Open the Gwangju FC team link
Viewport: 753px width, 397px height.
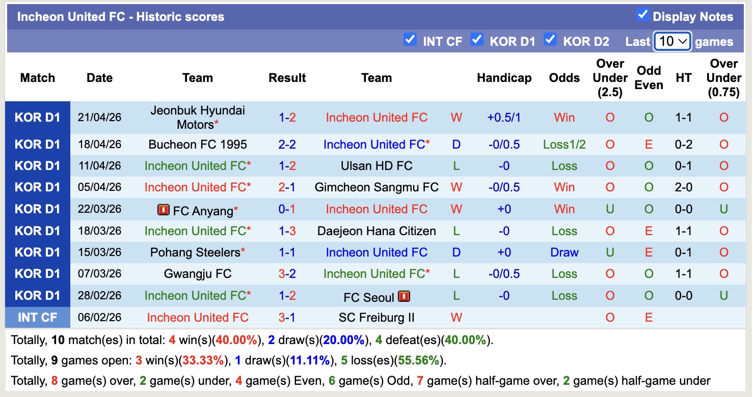[x=198, y=274]
